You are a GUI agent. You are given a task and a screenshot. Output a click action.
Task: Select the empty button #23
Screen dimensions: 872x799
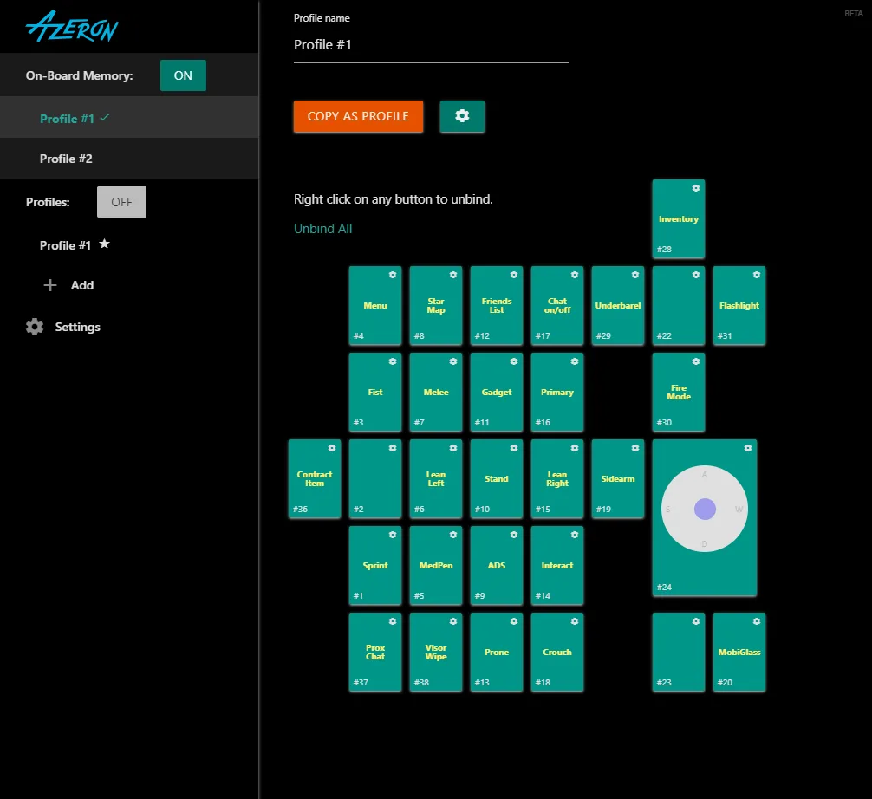point(679,653)
